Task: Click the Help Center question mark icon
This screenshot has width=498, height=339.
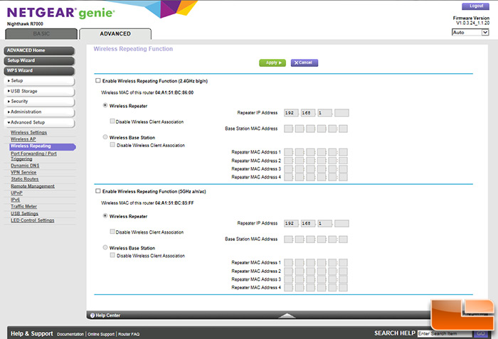Action: pyautogui.click(x=92, y=316)
